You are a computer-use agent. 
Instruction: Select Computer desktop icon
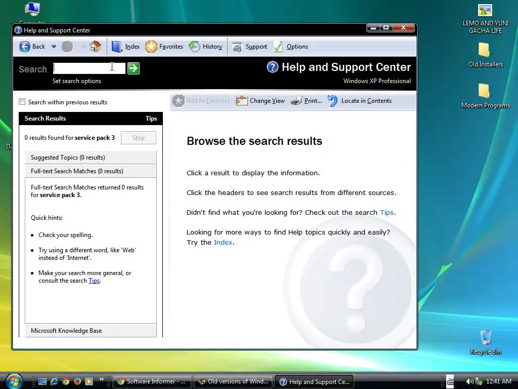32,13
